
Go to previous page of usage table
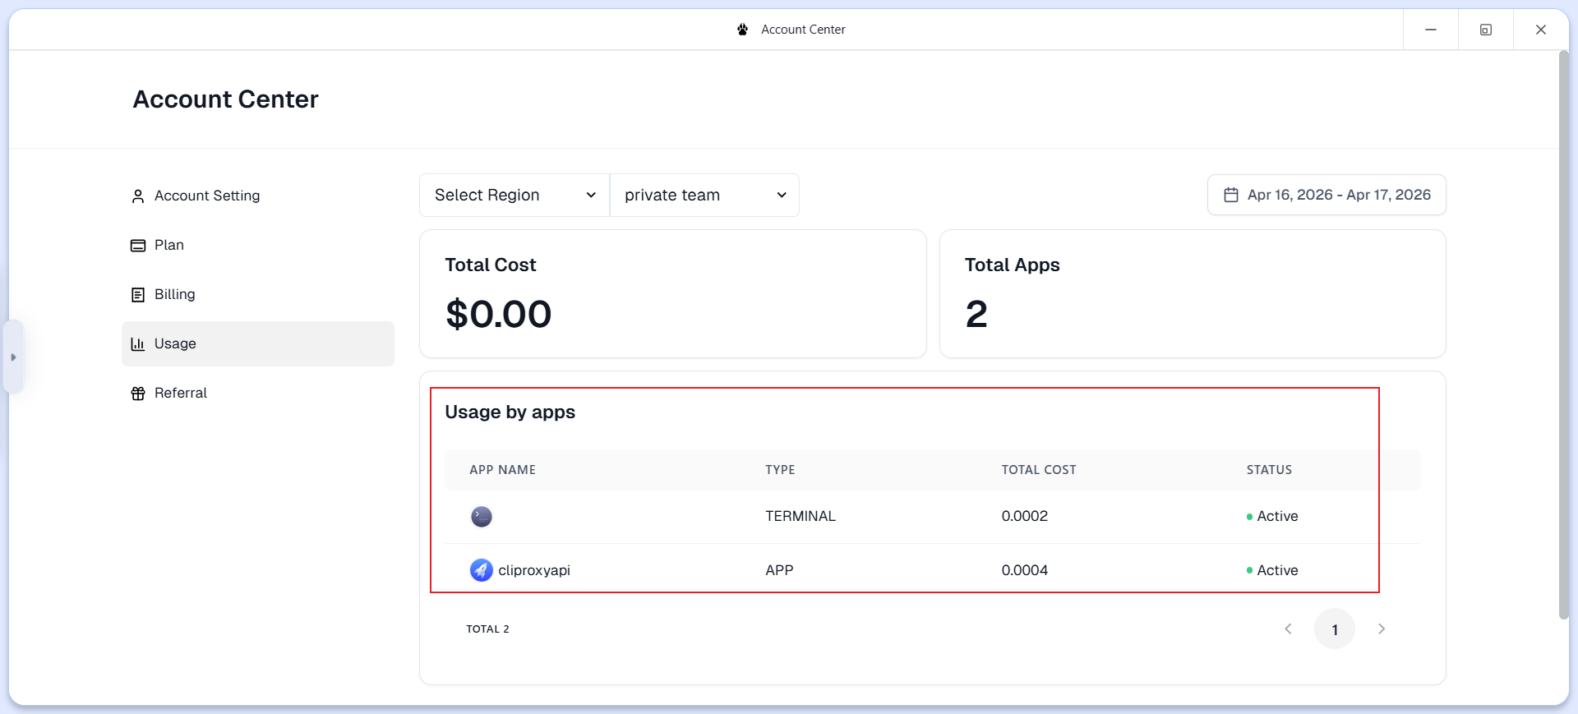pyautogui.click(x=1288, y=629)
